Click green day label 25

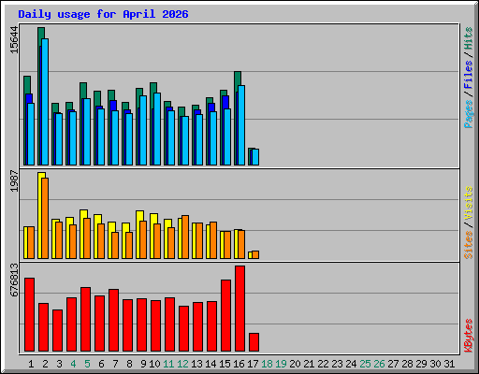tap(365, 364)
